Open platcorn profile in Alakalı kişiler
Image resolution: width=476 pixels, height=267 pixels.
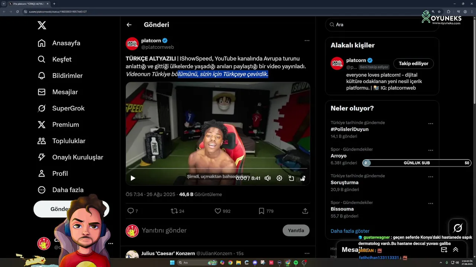coord(356,60)
